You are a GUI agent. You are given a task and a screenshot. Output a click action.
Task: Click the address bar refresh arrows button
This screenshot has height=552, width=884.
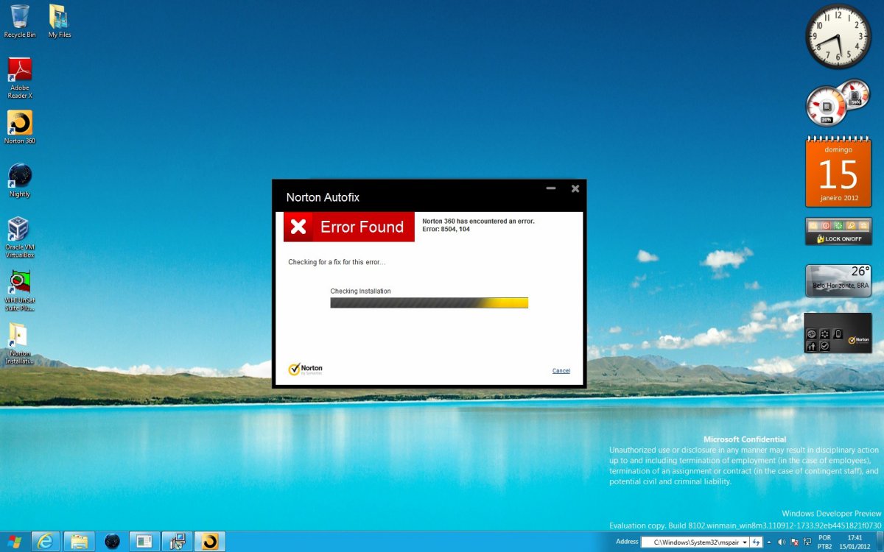(756, 542)
